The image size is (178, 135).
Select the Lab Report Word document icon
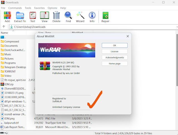(2, 127)
